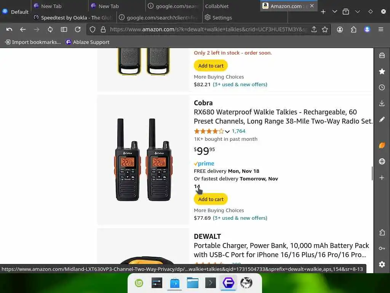Open sidebar briefcase icon
Image resolution: width=390 pixels, height=293 pixels.
[x=382, y=55]
